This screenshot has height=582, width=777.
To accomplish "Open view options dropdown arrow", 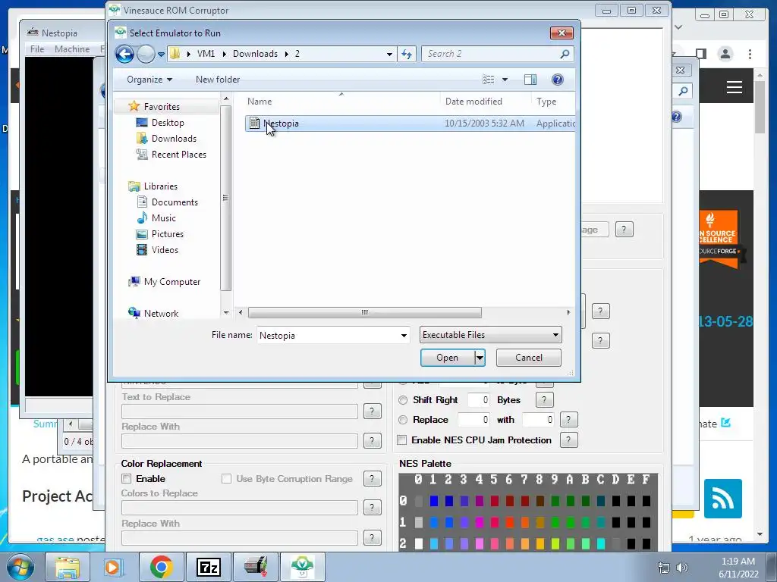I will pyautogui.click(x=505, y=80).
